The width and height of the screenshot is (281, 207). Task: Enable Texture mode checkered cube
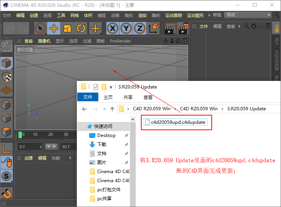(x=6, y=77)
